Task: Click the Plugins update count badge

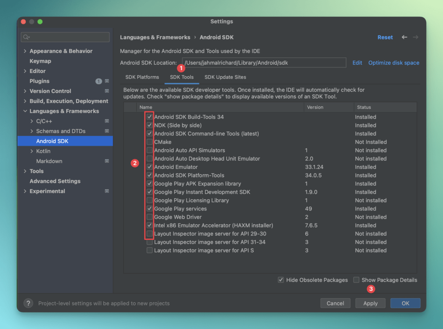Action: click(x=98, y=81)
